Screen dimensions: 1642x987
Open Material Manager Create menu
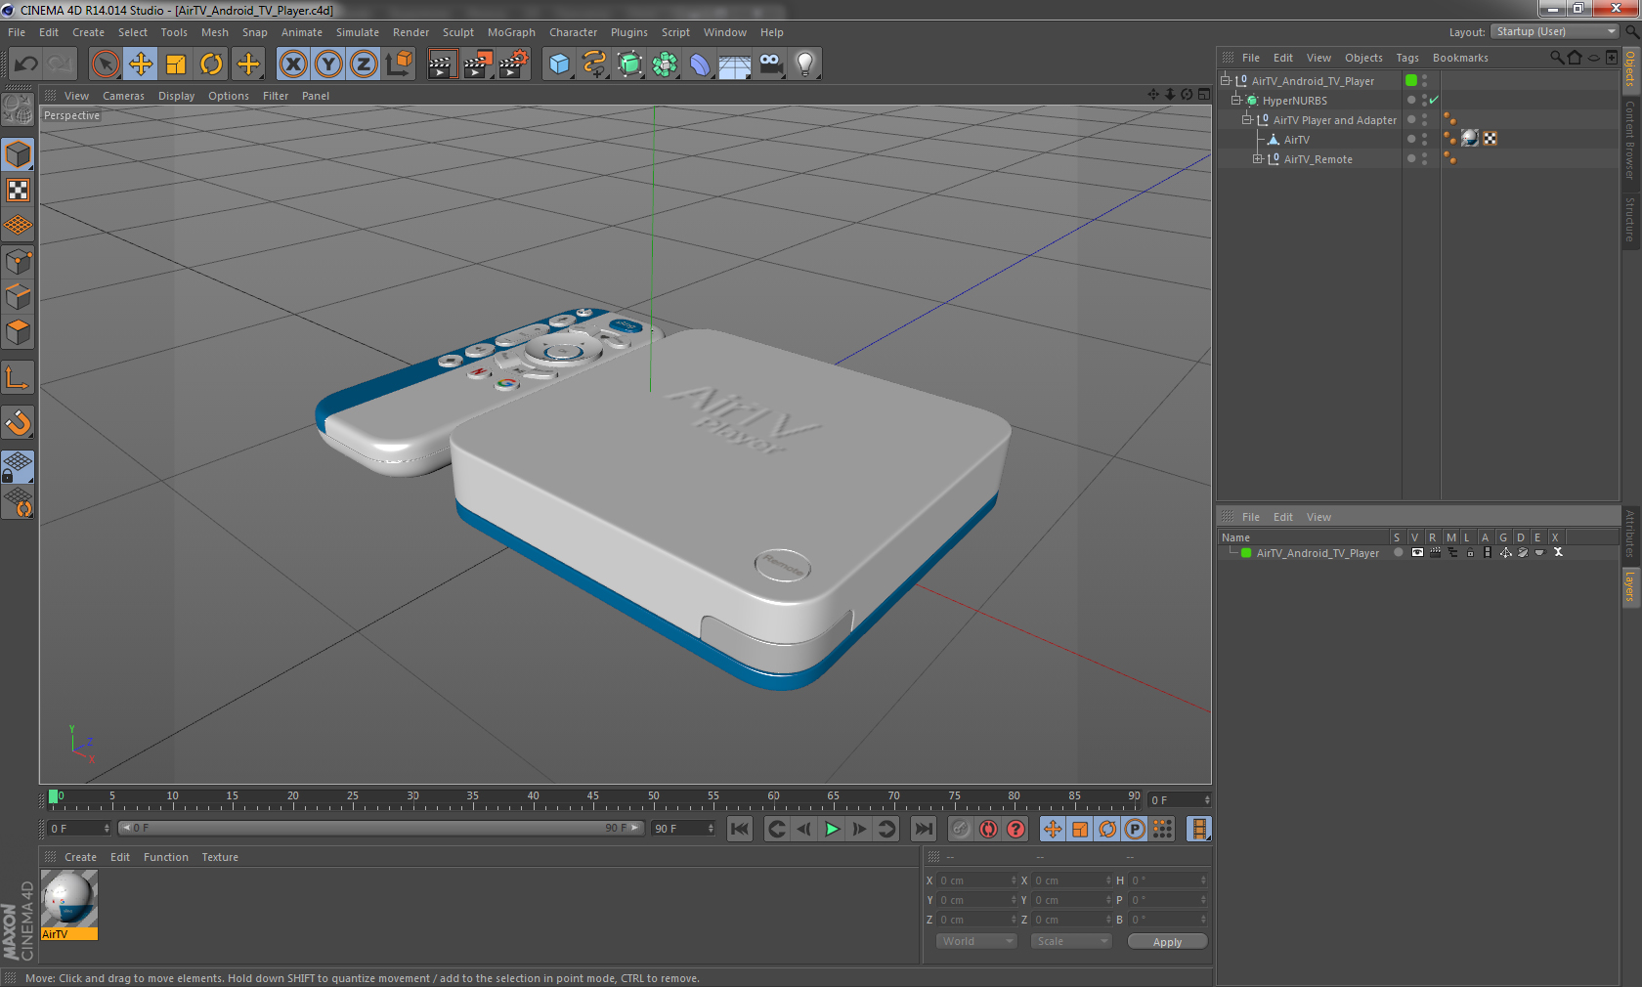pos(80,857)
